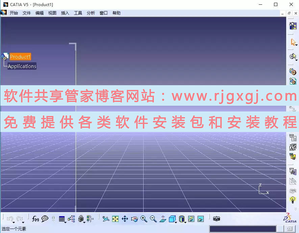This screenshot has width=299, height=233.
Task: Activate Fly Mode airplane icon
Action: 106,219
